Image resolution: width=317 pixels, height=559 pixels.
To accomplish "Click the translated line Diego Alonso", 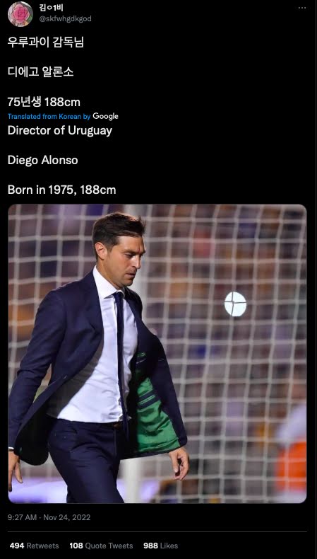I will coord(42,161).
